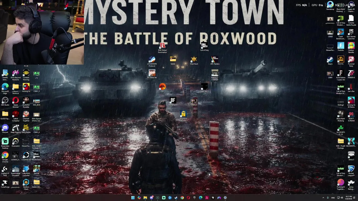Open the Logitech G HUB shortcut
Viewport: 358px width, 201px height.
pyautogui.click(x=5, y=171)
